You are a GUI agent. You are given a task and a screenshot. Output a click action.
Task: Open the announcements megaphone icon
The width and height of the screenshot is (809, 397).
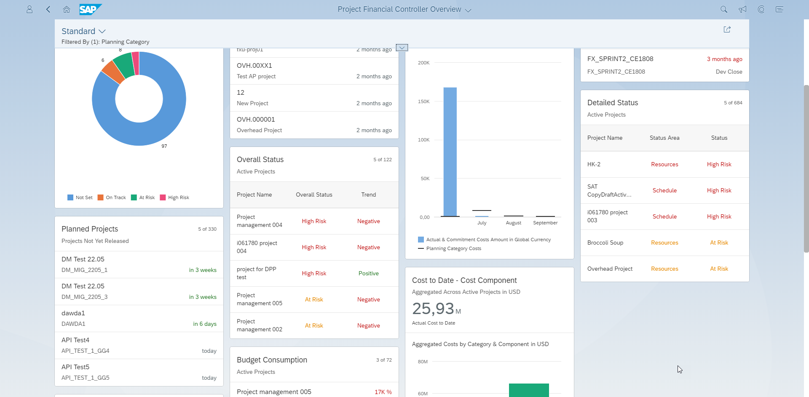(x=742, y=9)
